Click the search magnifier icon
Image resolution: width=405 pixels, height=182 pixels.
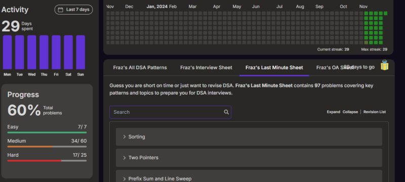pyautogui.click(x=226, y=112)
